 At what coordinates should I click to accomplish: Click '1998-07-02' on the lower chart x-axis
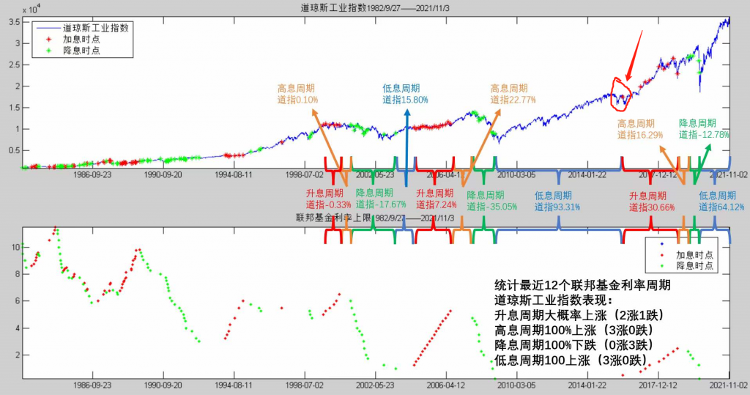click(x=305, y=385)
